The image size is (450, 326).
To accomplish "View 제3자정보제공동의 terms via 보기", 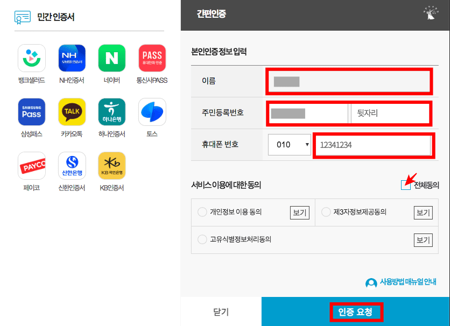I will (x=423, y=212).
